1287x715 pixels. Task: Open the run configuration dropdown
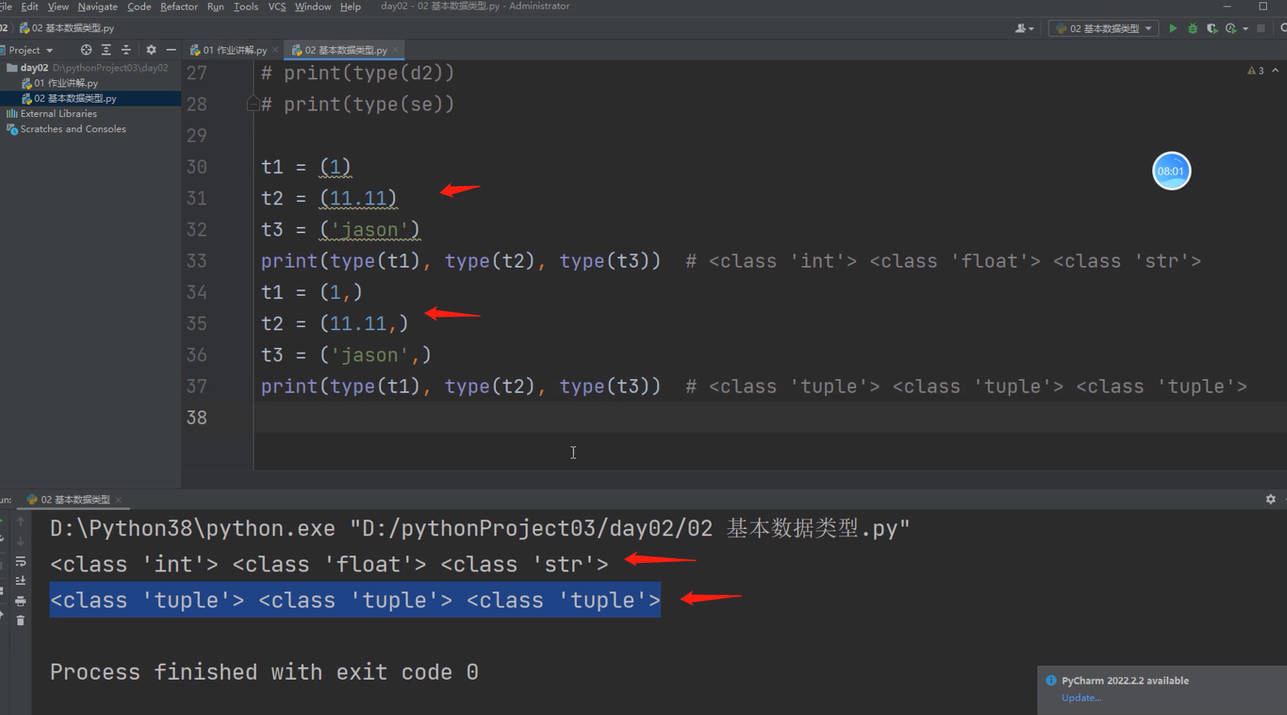pos(1103,28)
